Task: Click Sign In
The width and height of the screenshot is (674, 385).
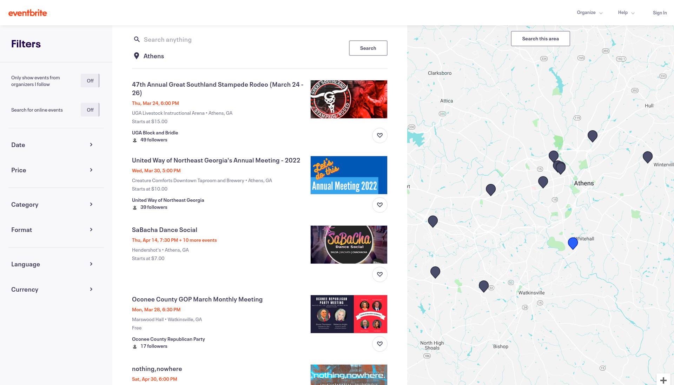Action: pyautogui.click(x=660, y=13)
